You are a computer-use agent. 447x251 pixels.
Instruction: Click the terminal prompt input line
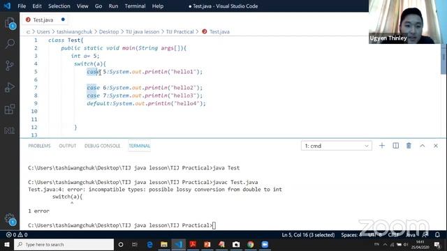coord(122,225)
